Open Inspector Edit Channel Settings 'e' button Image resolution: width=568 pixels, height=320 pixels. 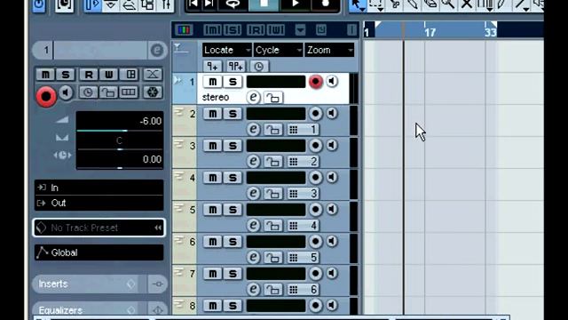tap(157, 50)
